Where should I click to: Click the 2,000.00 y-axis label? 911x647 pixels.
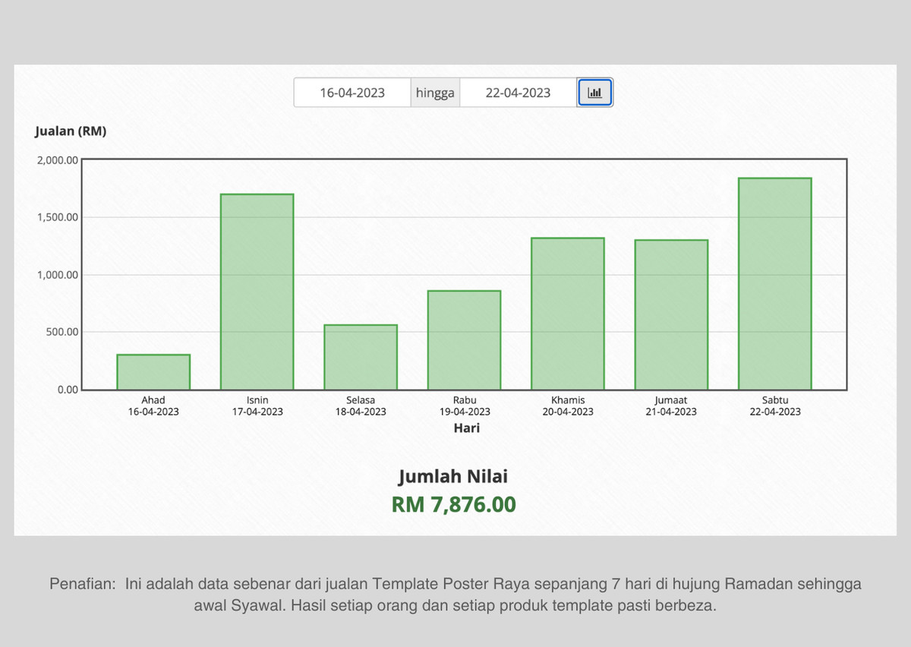[x=57, y=160]
